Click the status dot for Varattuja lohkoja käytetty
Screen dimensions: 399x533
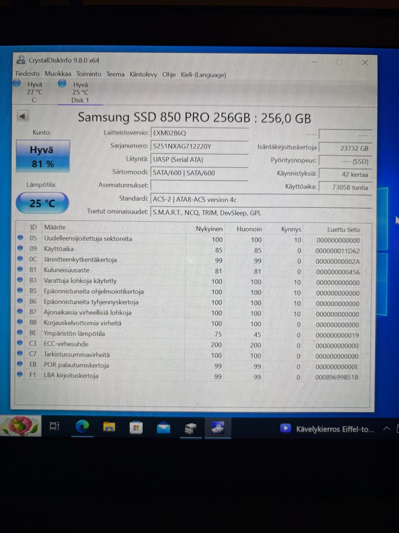coord(20,280)
